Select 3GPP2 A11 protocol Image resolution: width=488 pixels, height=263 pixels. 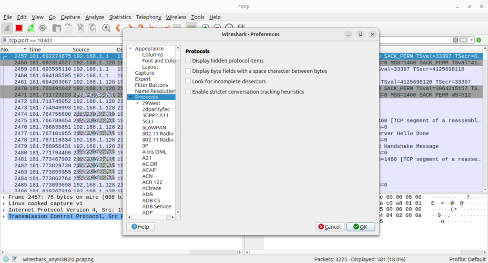tap(155, 115)
